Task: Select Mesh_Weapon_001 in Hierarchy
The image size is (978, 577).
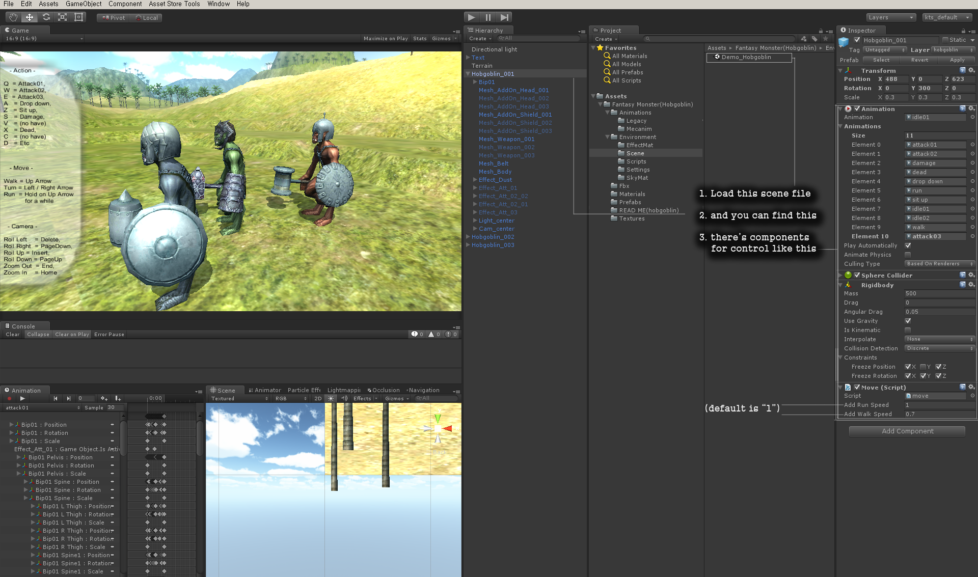Action: [506, 139]
